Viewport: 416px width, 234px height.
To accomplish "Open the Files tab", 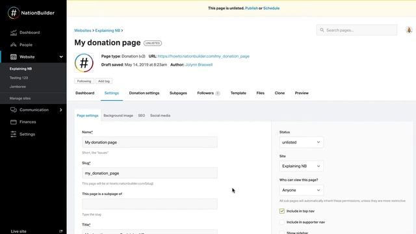I will [x=260, y=93].
